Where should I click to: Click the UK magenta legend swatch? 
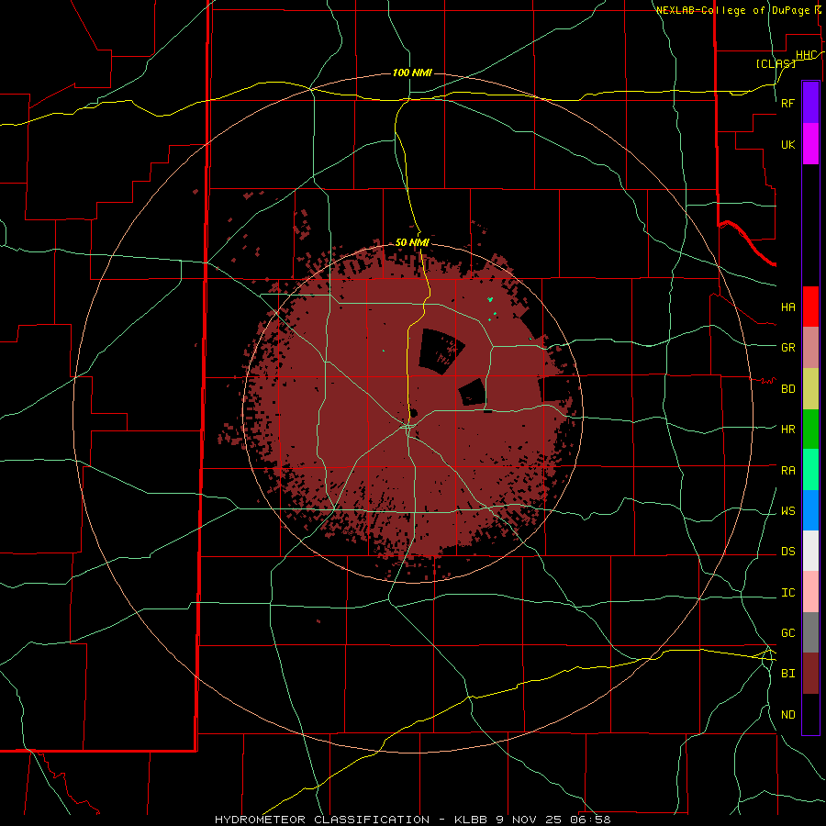pos(810,144)
